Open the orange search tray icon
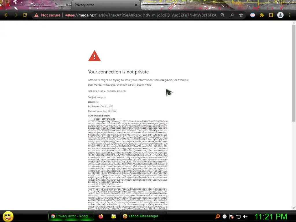Image resolution: width=296 pixels, height=222 pixels. tap(217, 217)
